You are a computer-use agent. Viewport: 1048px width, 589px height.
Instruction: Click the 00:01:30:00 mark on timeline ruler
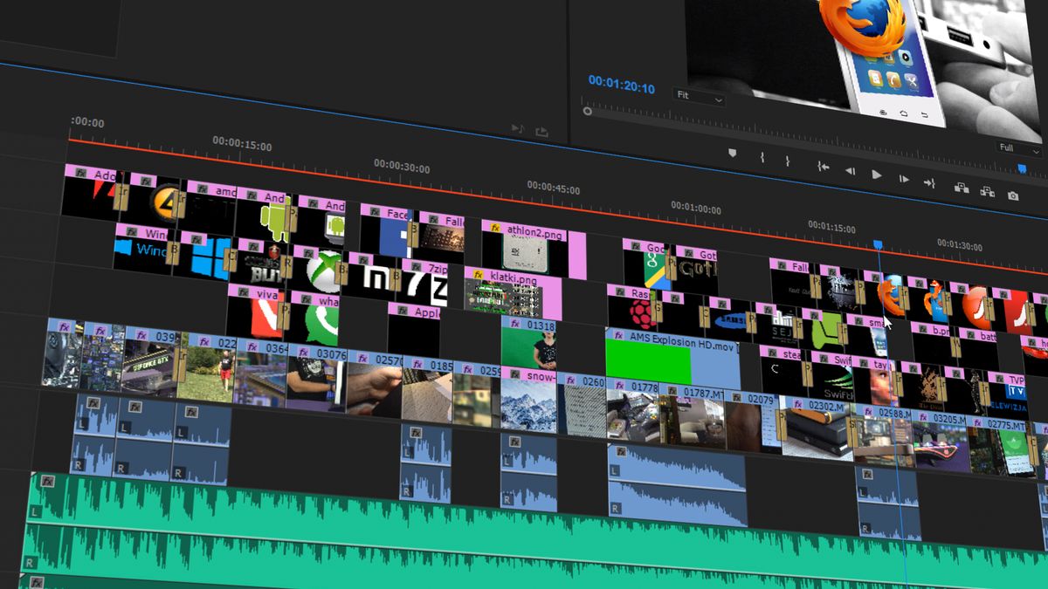(x=960, y=244)
